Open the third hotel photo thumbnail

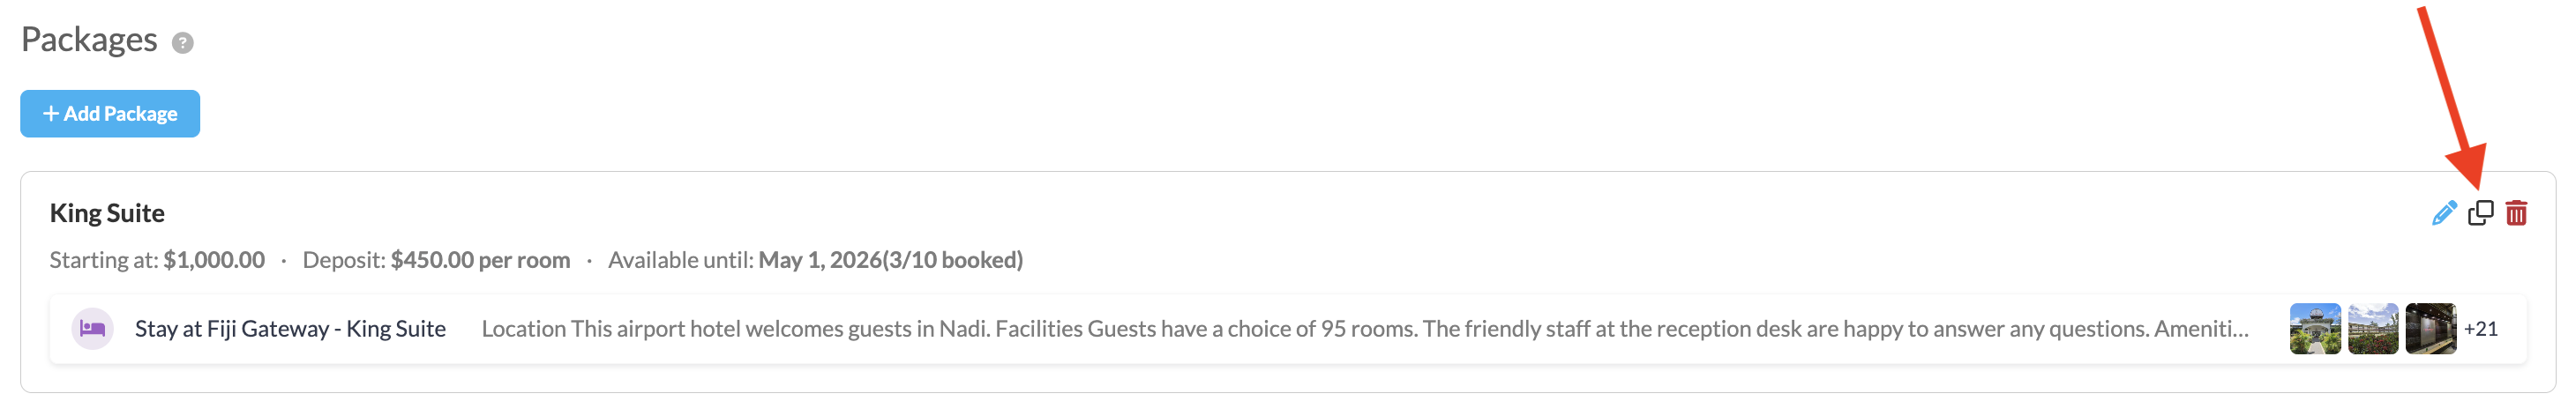tap(2430, 329)
